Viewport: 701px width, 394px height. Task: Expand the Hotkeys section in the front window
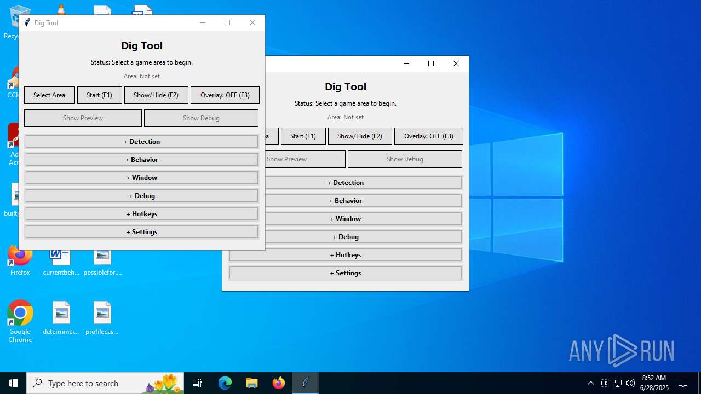142,214
